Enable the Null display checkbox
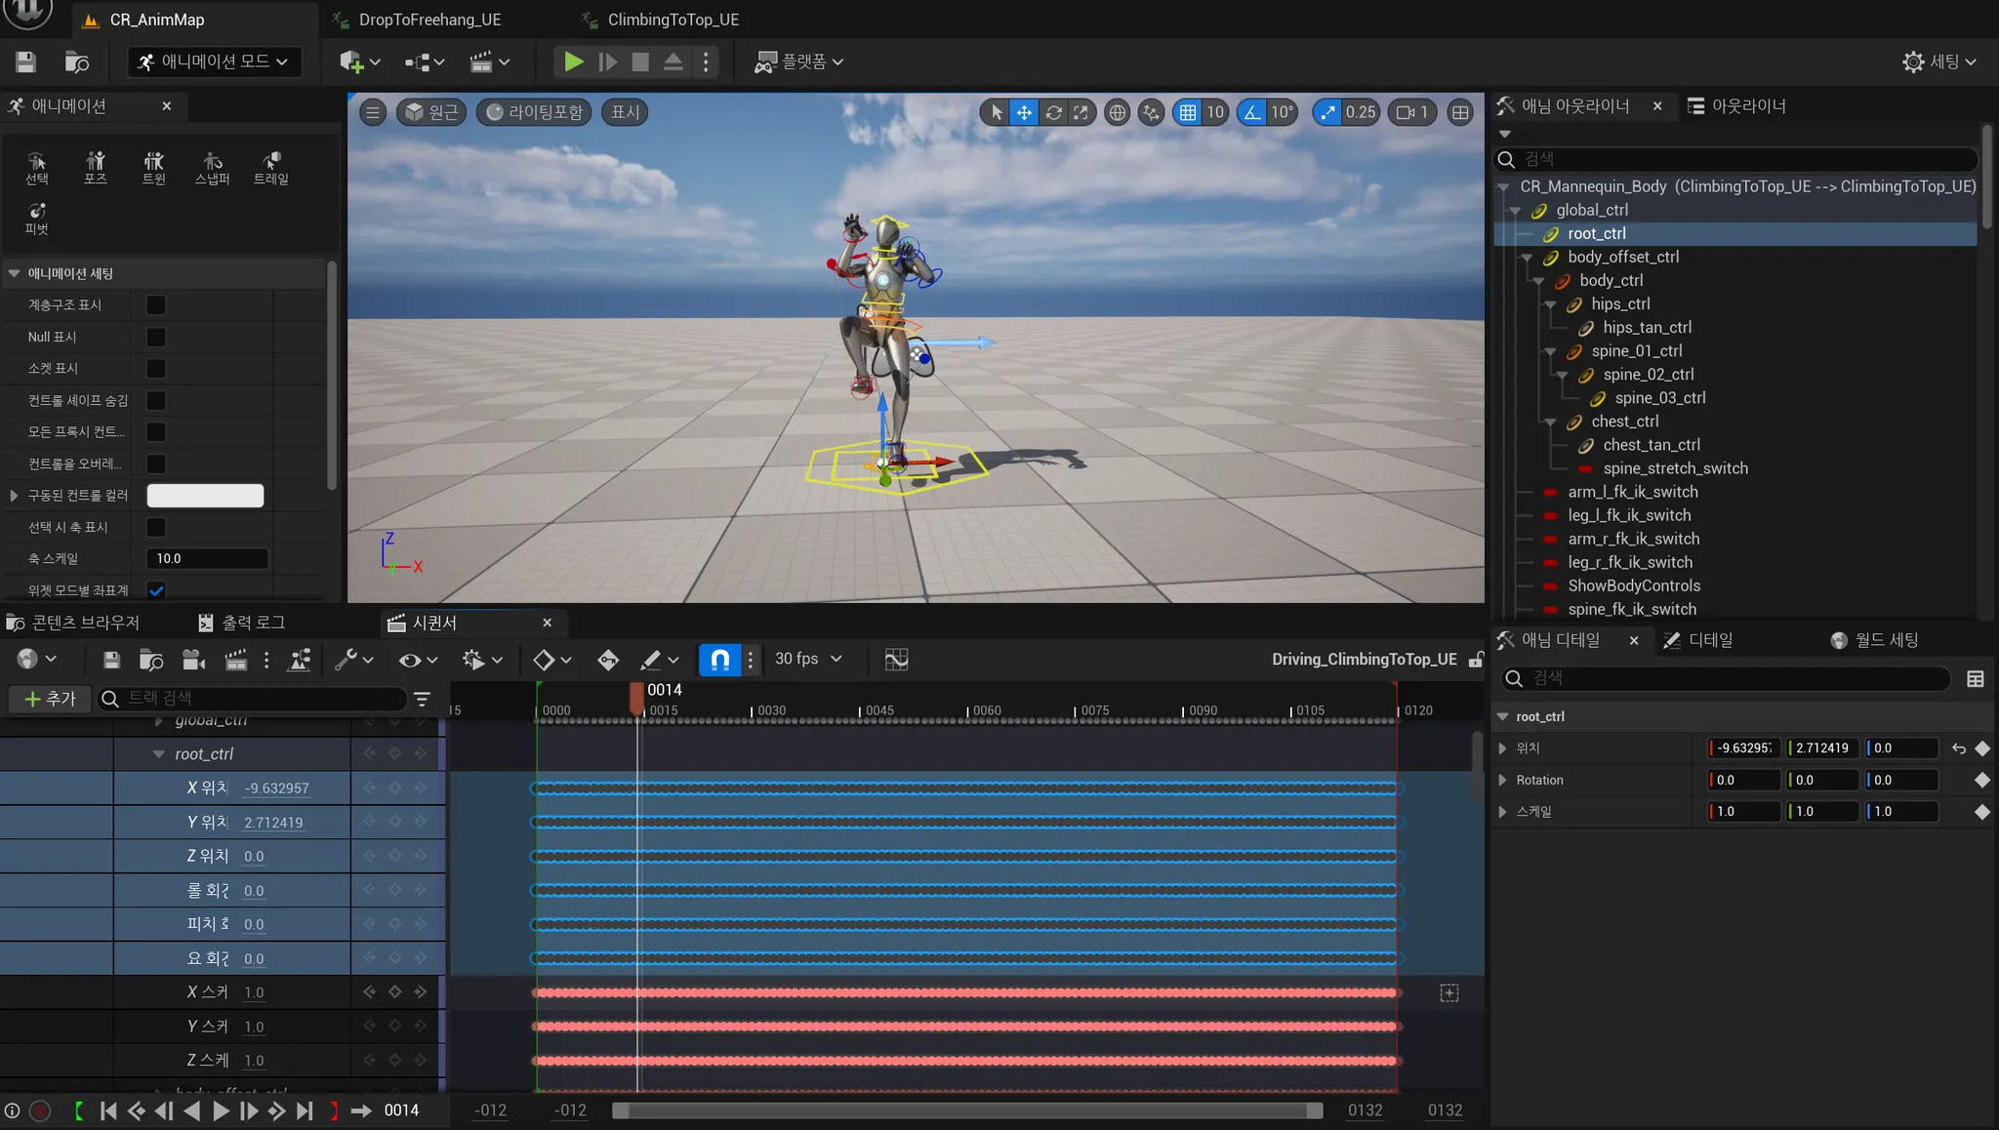 coord(155,337)
